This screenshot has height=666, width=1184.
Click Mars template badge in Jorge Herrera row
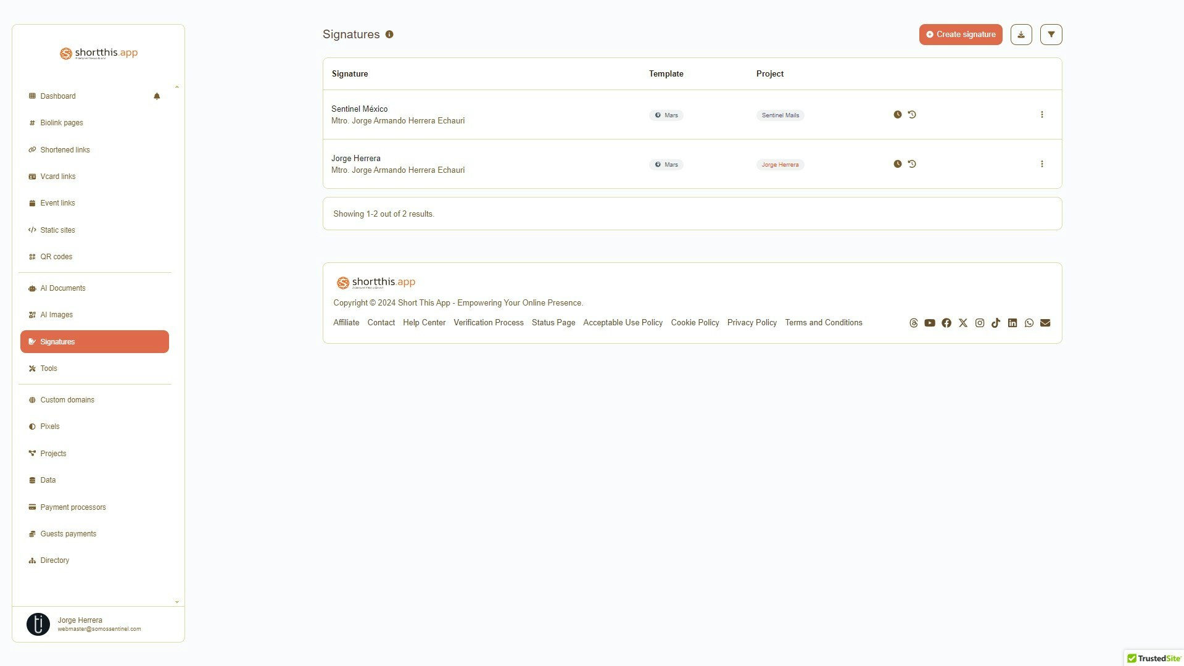click(666, 165)
